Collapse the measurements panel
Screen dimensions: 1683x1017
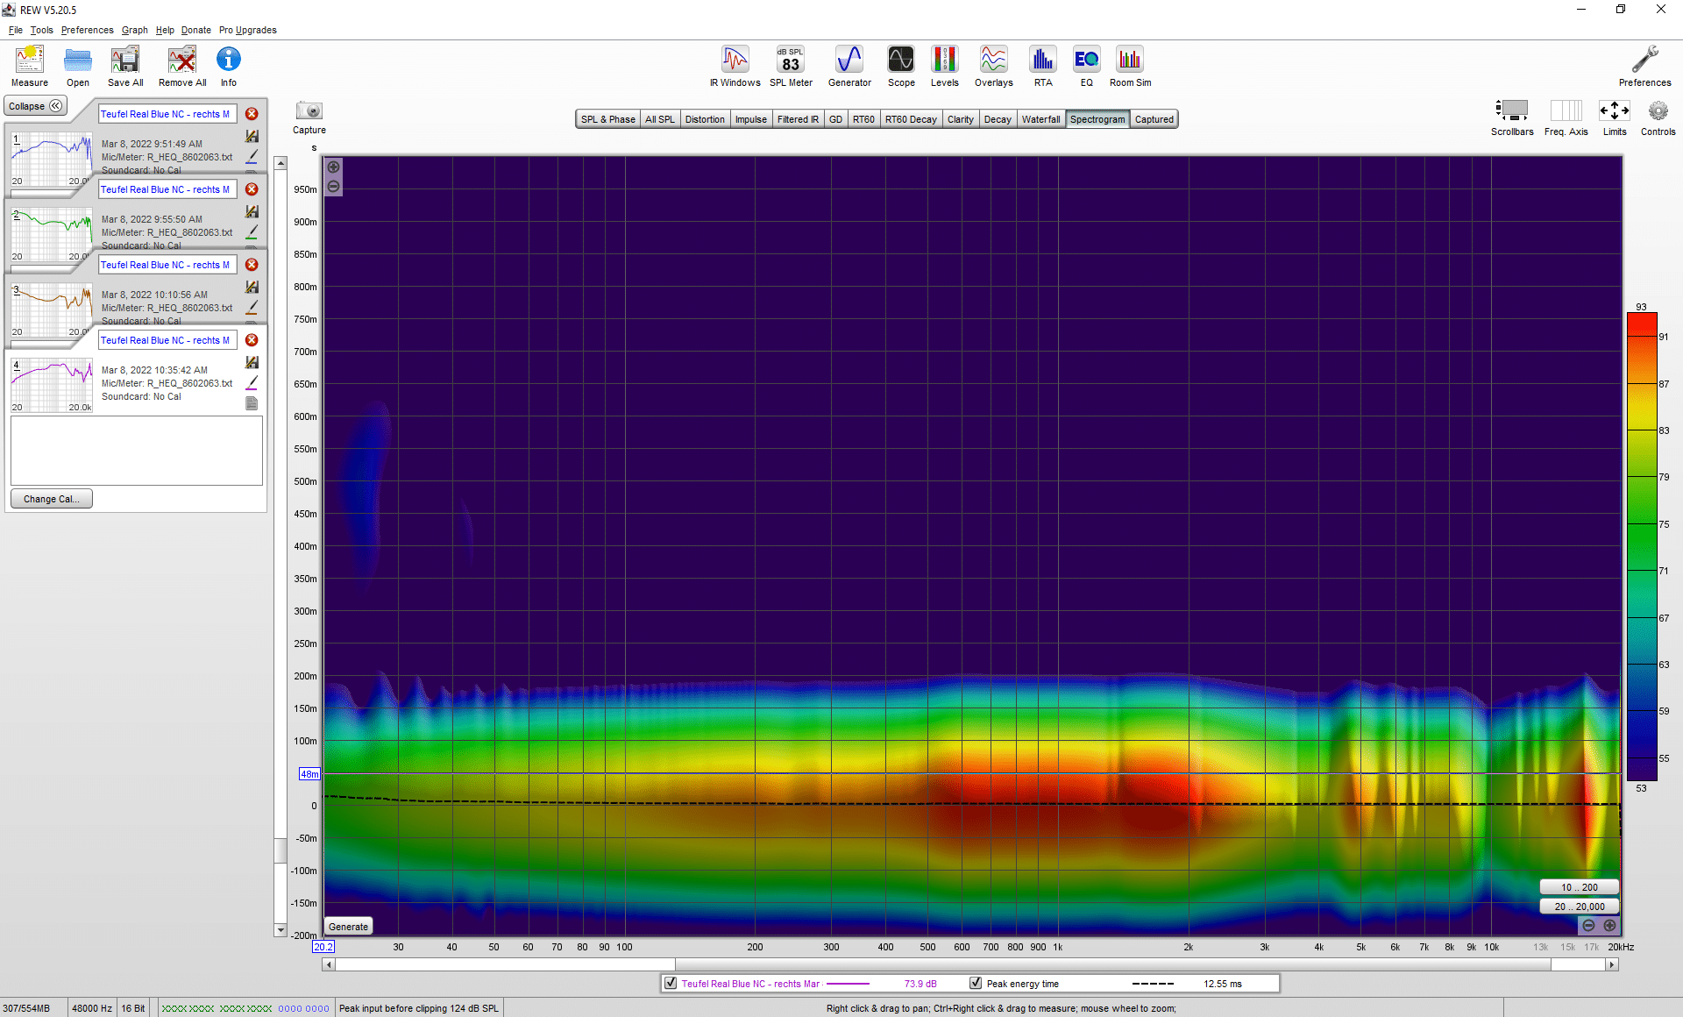(x=35, y=106)
